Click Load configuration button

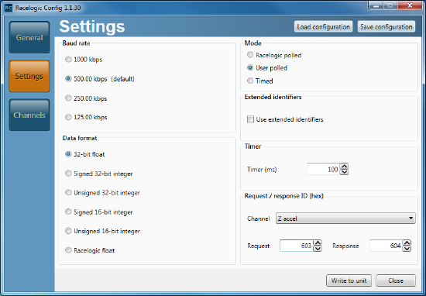(323, 26)
